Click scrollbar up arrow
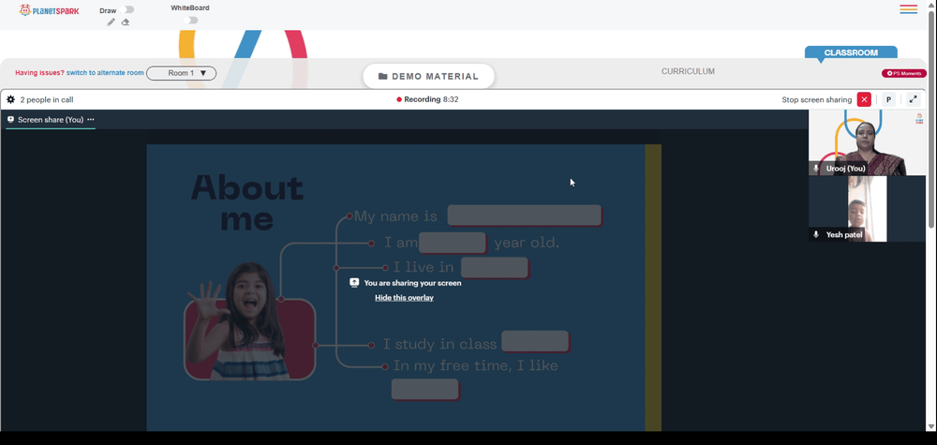 point(931,4)
